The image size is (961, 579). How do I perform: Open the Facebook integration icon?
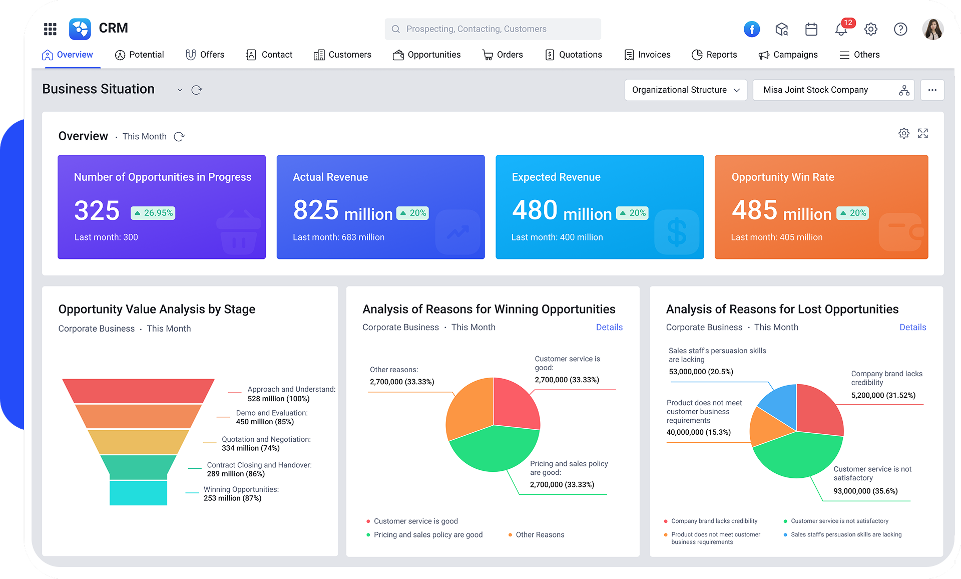(x=752, y=29)
